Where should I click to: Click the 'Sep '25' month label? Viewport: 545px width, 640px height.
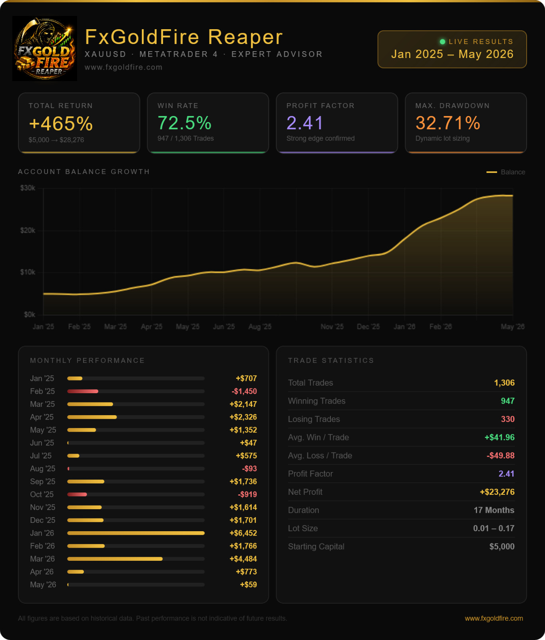43,482
